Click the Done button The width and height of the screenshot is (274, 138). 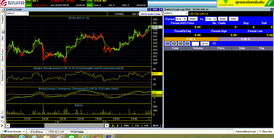tap(233, 19)
